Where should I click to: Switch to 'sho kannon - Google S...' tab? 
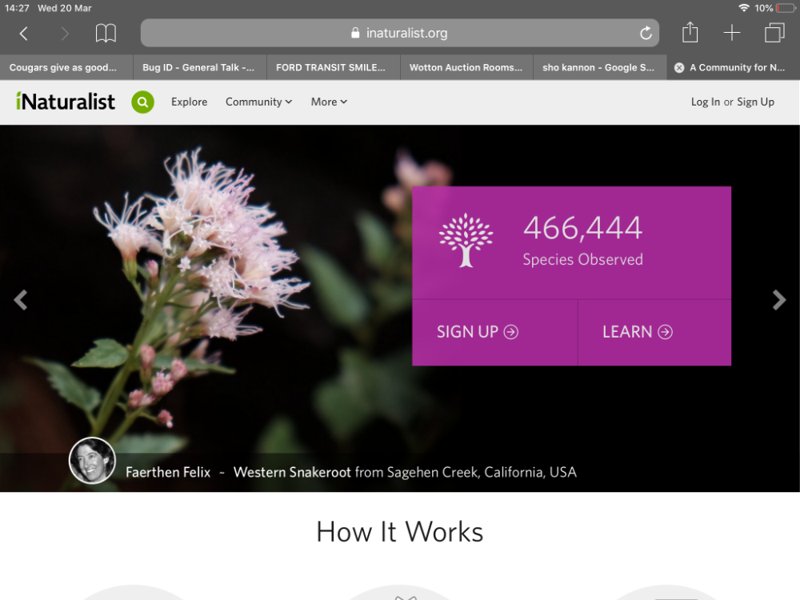pyautogui.click(x=600, y=67)
